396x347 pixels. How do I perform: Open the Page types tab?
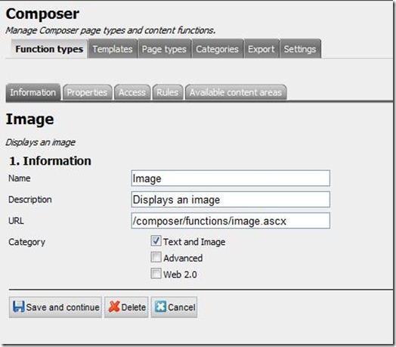(164, 49)
